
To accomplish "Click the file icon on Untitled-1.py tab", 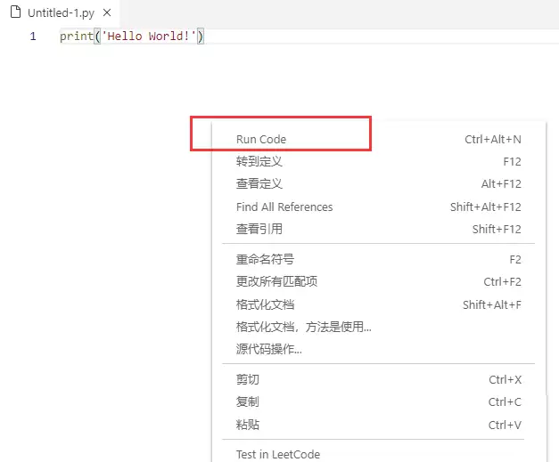I will coord(14,13).
